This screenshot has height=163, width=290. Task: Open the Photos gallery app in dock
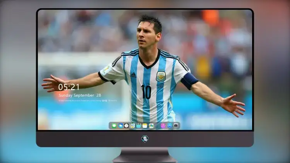151,126
